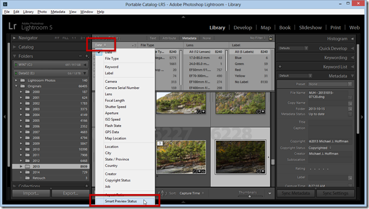
Task: Remove folder with minus icon in Folders
Action: 80,56
